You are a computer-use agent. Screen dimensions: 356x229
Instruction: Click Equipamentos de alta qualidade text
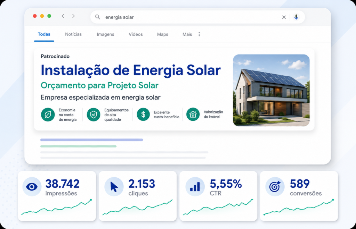coord(116,114)
